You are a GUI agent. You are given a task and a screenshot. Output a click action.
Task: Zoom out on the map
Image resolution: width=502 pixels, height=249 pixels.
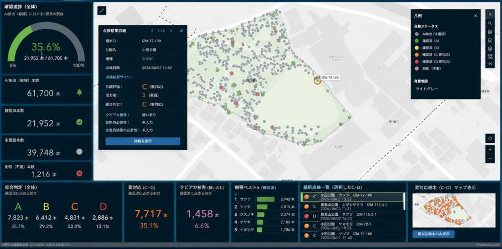(490, 158)
